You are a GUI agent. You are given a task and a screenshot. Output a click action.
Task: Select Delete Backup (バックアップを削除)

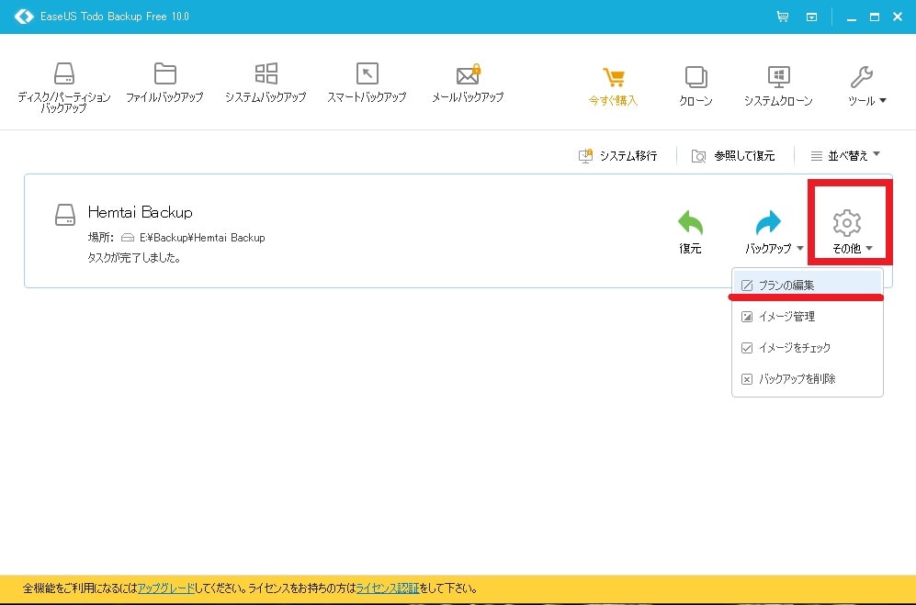[808, 379]
